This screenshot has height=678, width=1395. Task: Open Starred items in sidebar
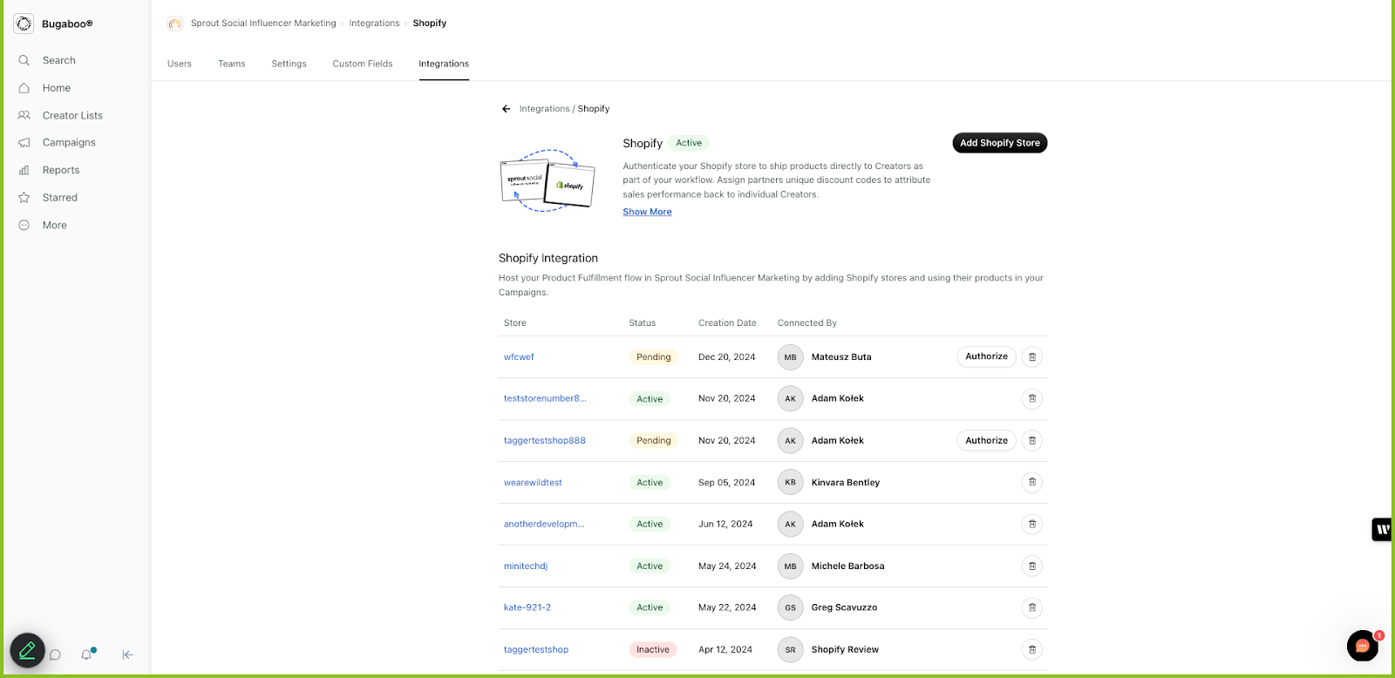(x=59, y=198)
